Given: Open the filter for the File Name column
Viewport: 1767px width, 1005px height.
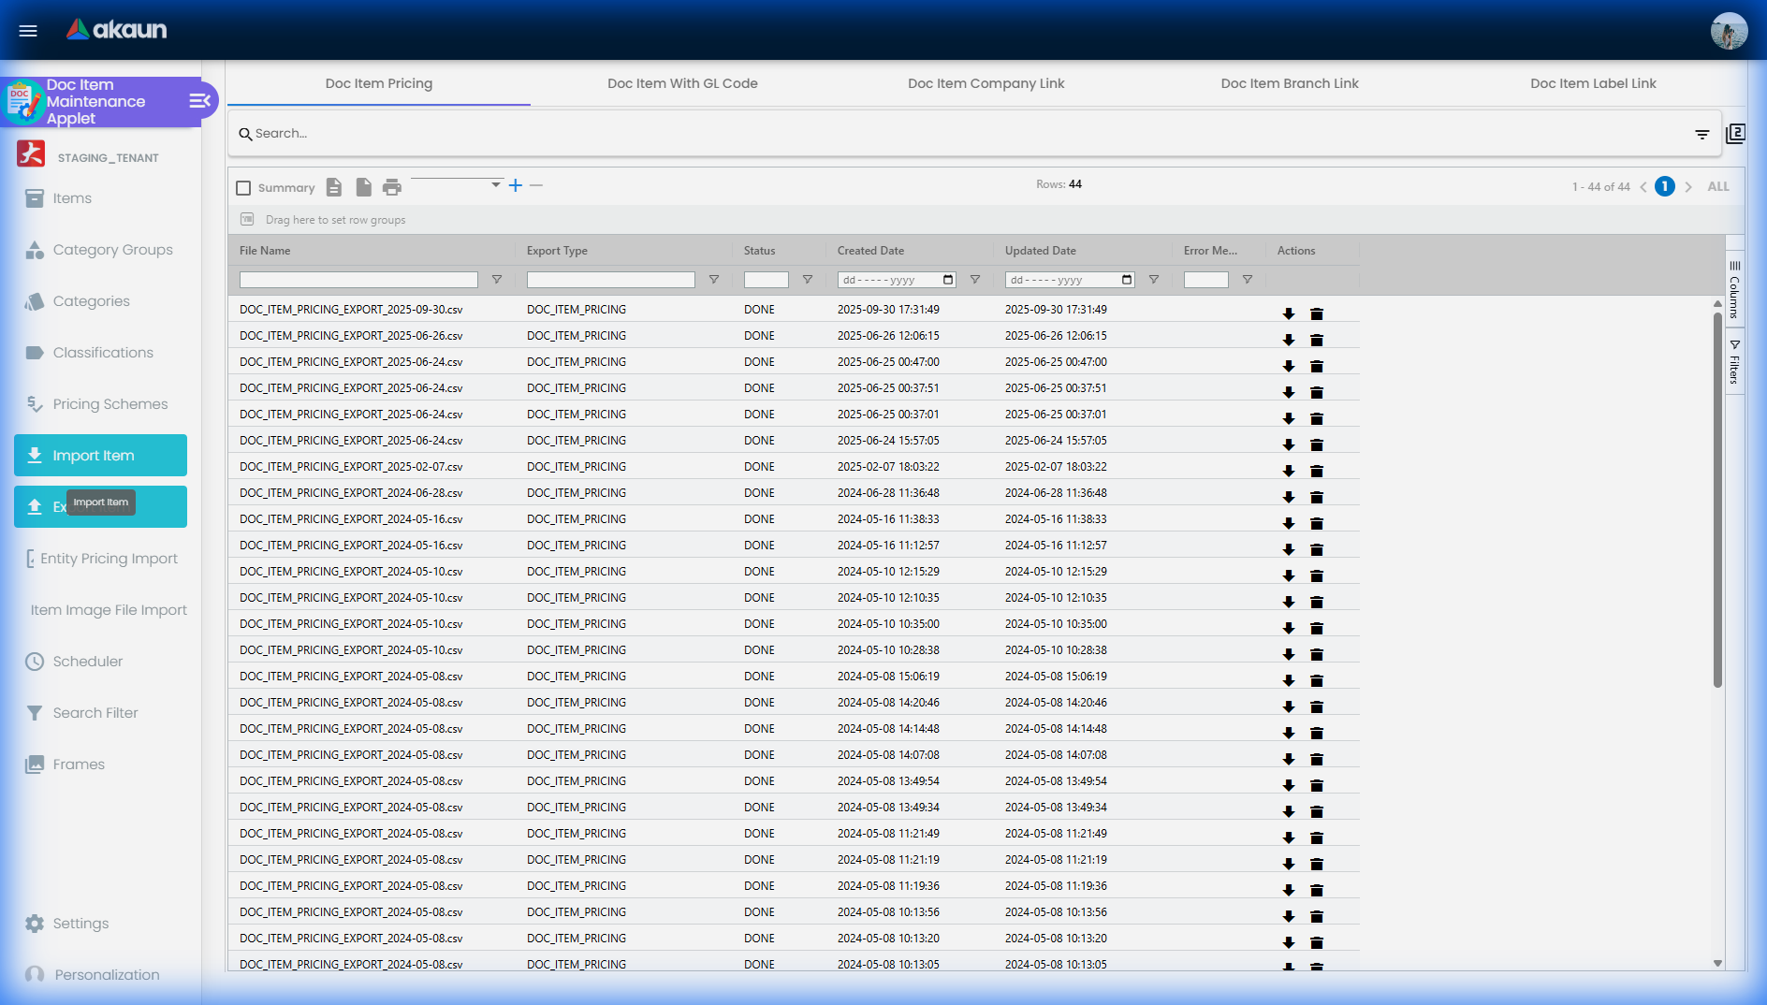Looking at the screenshot, I should pyautogui.click(x=497, y=280).
